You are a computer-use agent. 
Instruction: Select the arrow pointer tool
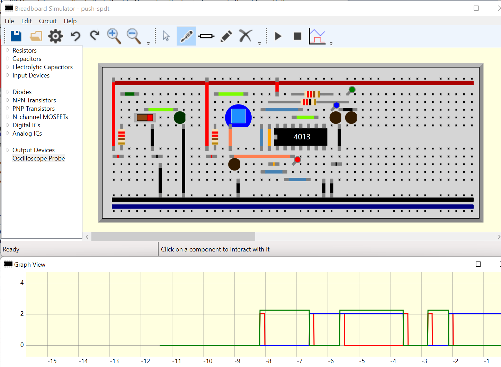166,36
